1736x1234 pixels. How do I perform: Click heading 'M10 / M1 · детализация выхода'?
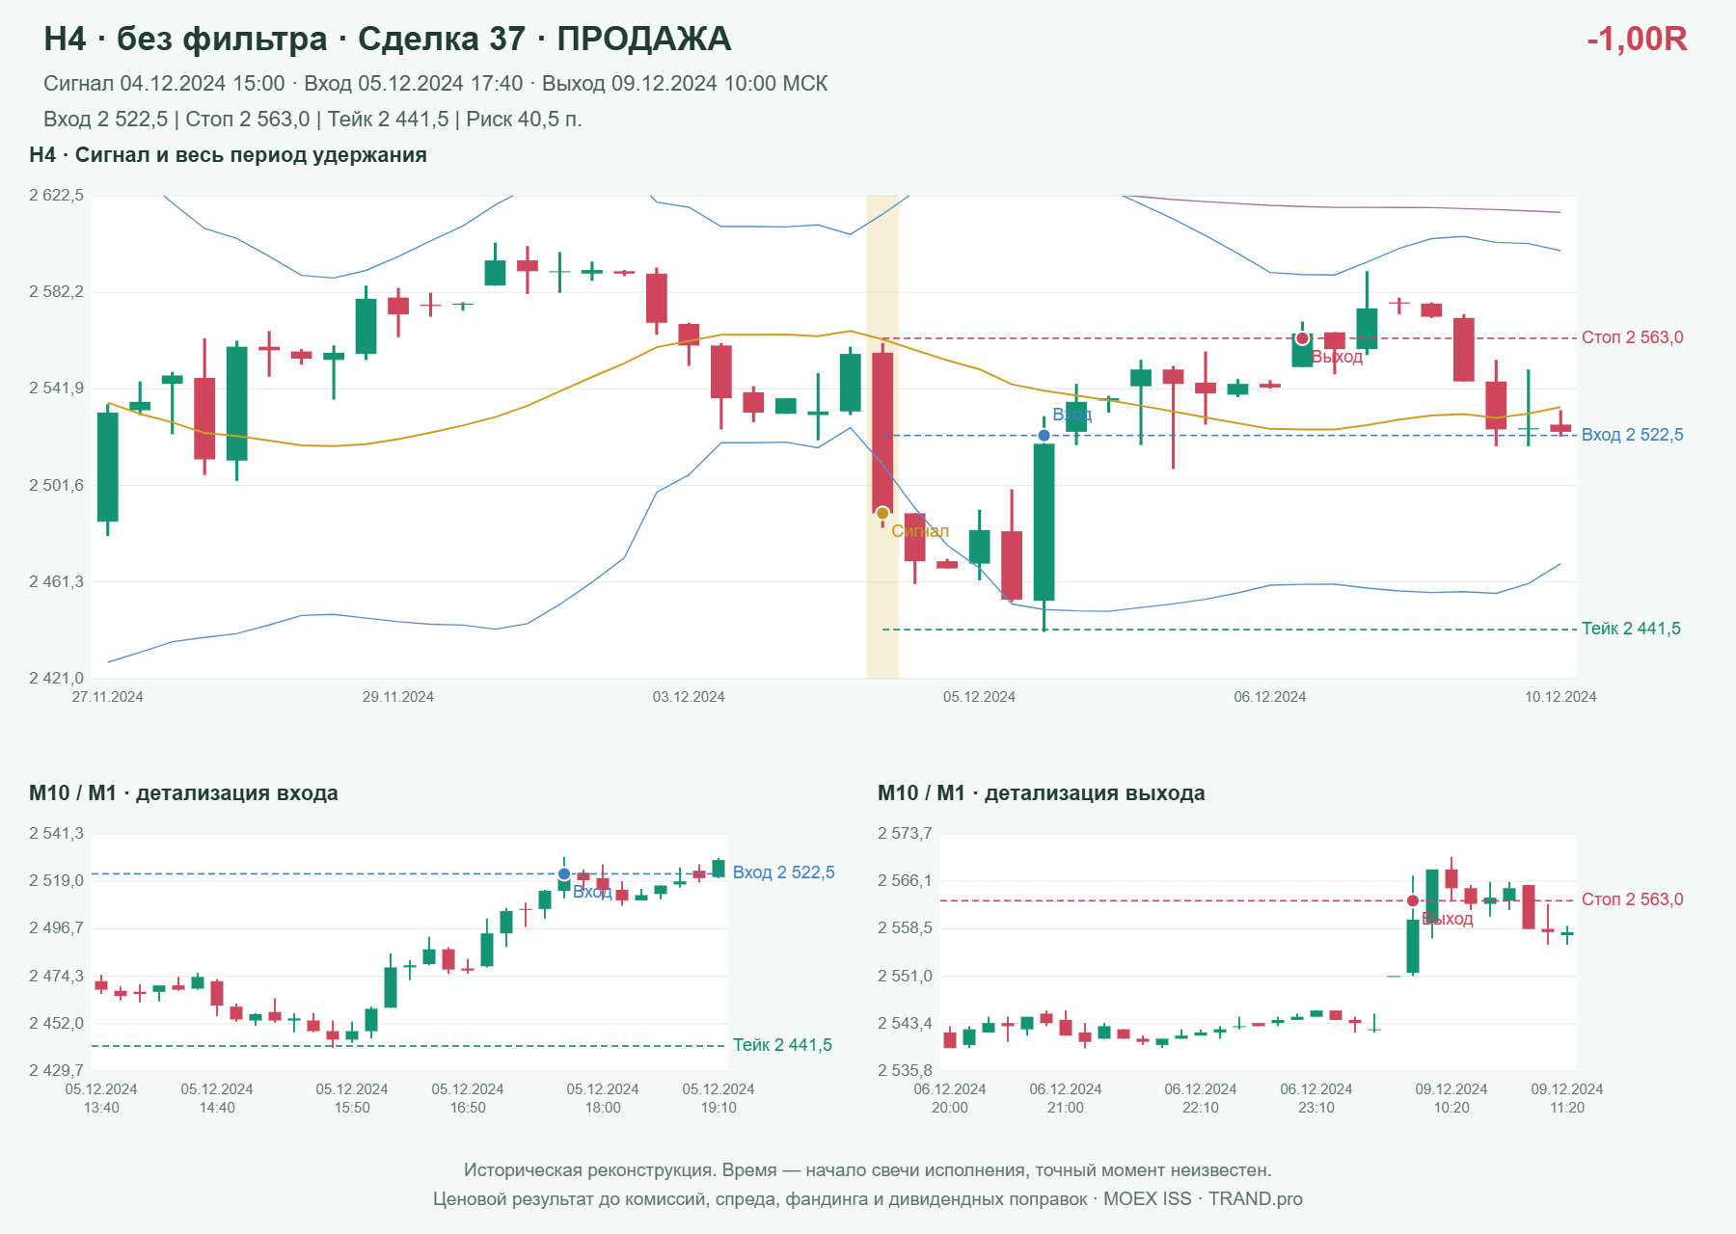(x=1042, y=793)
